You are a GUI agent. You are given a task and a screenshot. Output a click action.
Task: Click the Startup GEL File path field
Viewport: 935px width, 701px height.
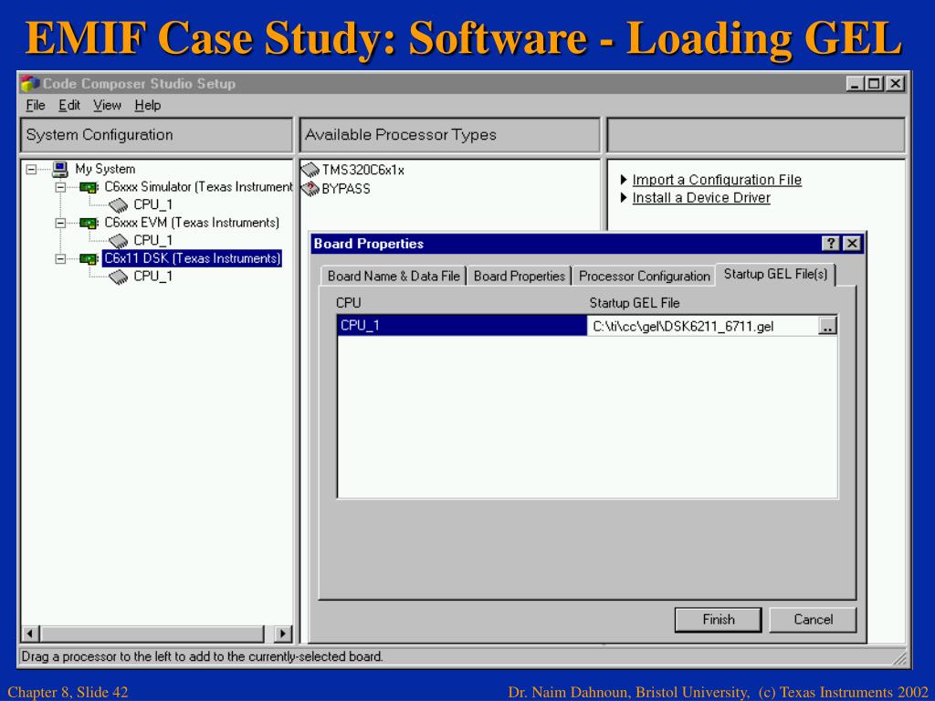pyautogui.click(x=702, y=326)
